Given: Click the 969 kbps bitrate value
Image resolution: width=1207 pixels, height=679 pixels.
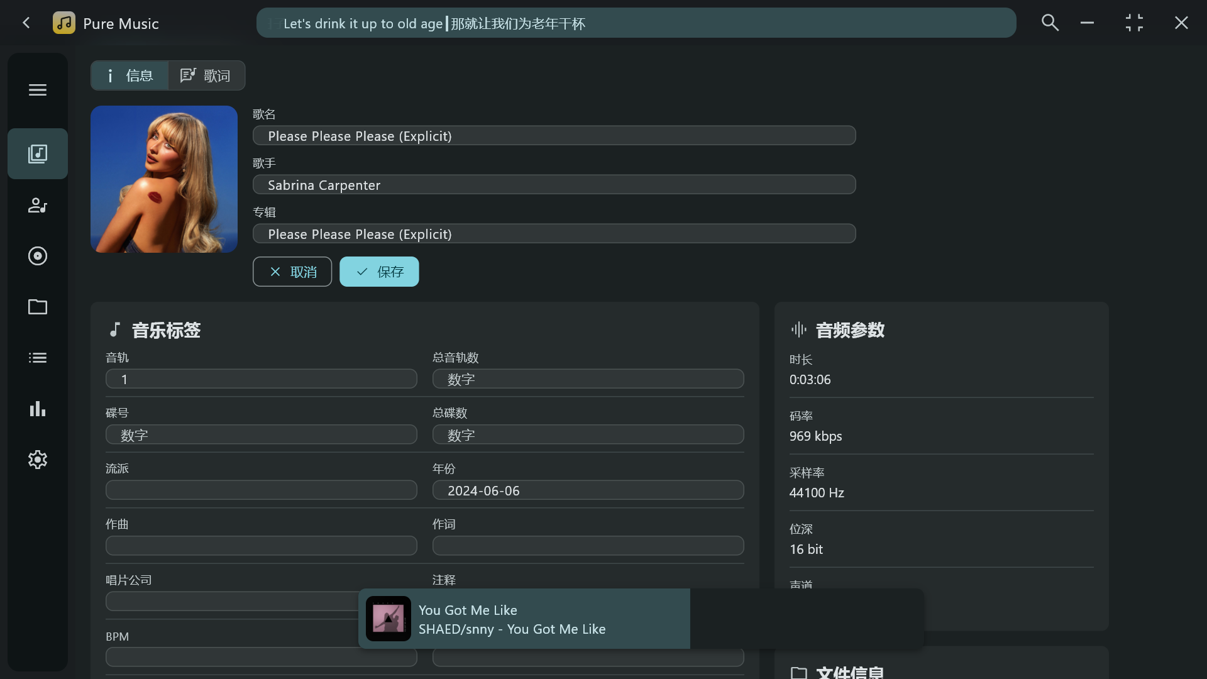Looking at the screenshot, I should click(x=815, y=436).
